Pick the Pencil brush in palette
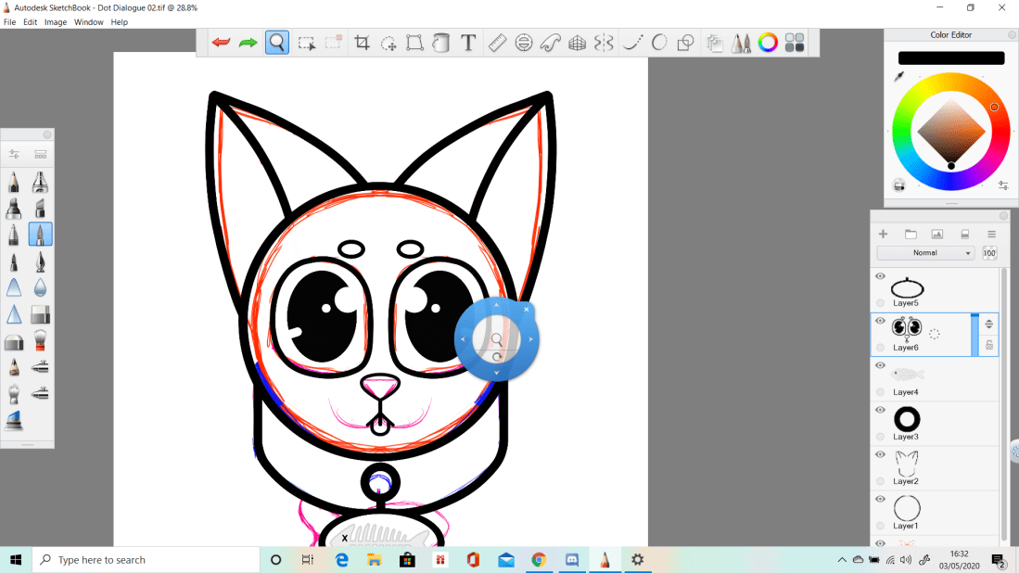The image size is (1019, 573). [x=15, y=182]
